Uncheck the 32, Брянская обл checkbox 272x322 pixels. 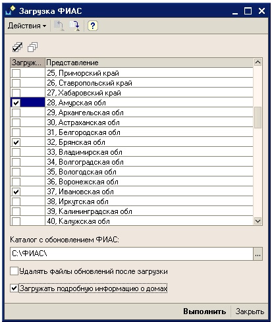click(16, 142)
